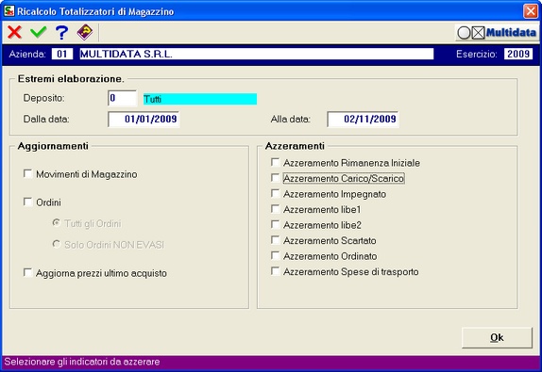
Task: Check Azzeramento Spese di trasporto
Action: click(275, 271)
